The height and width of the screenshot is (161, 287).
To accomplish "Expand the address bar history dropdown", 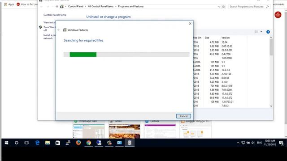I will (x=219, y=7).
